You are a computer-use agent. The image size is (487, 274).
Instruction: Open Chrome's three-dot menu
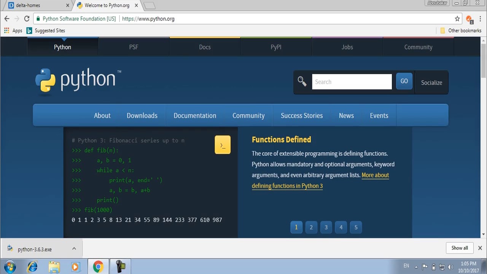(481, 19)
